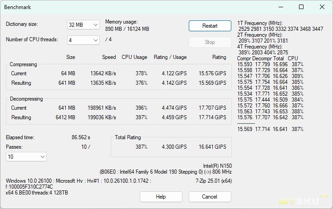333x209 pixels.
Task: Click Decompressing Resulting size 6412 MB
Action: point(65,117)
